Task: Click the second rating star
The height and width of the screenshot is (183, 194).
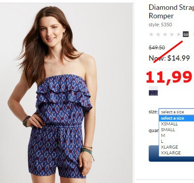Action: click(158, 34)
